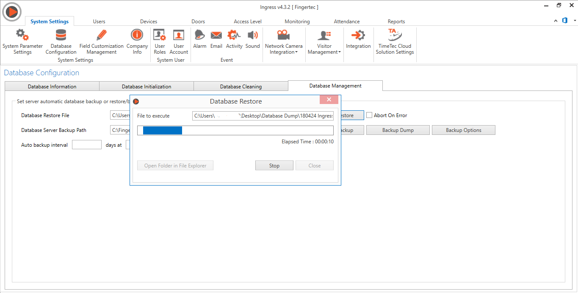Screen dimensions: 578x293
Task: Click the restore progress bar
Action: click(x=235, y=130)
